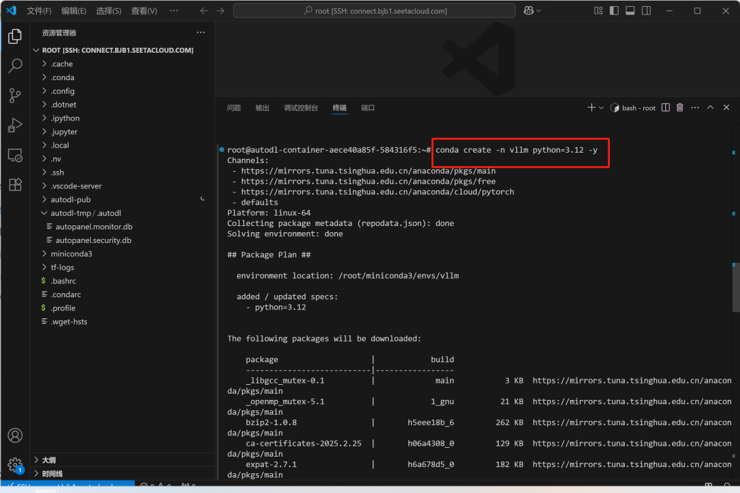
Task: Open the .profile file
Action: pyautogui.click(x=123, y=308)
